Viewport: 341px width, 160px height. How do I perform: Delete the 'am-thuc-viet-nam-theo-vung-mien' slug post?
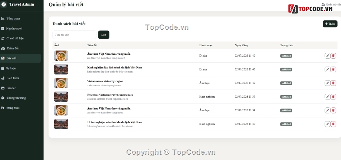point(333,110)
